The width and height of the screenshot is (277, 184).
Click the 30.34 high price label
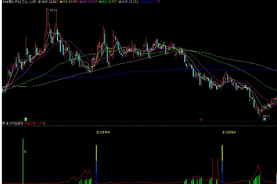[x=53, y=10]
